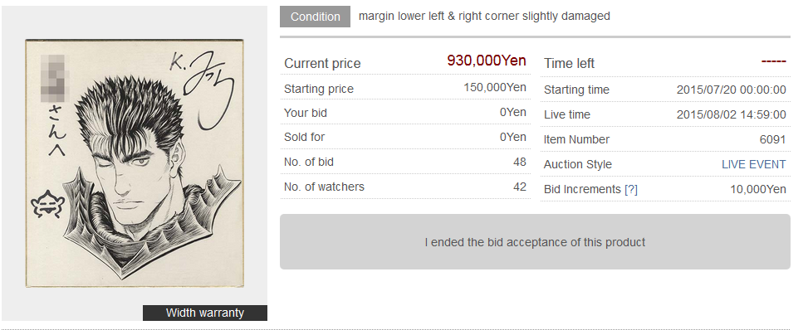
Task: Click the Your bid 0Yen value
Action: pyautogui.click(x=512, y=112)
